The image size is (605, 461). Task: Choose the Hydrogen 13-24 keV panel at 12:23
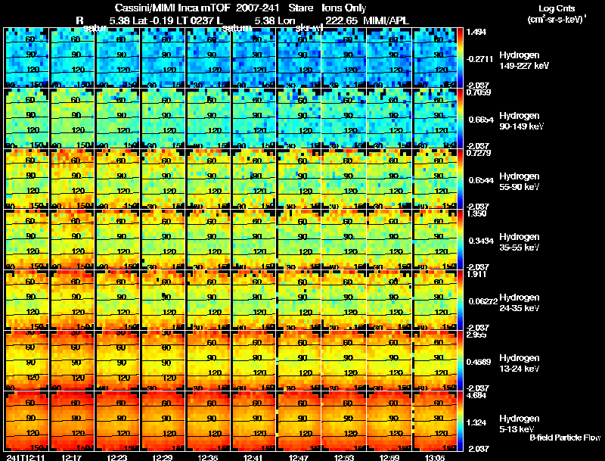(x=117, y=360)
